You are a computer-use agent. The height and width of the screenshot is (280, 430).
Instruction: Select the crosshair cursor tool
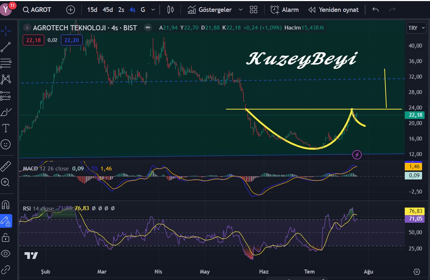6,31
